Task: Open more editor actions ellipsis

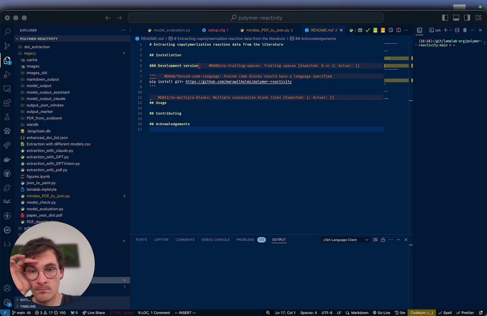Action: pos(406,30)
